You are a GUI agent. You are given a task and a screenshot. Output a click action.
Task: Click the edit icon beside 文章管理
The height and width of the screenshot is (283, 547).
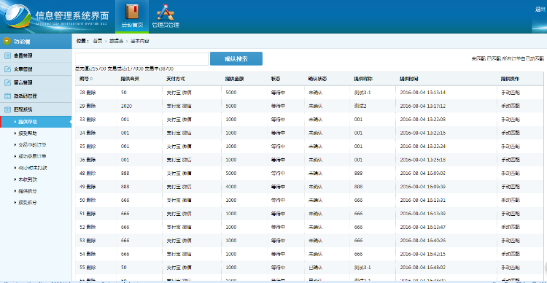tap(8, 69)
